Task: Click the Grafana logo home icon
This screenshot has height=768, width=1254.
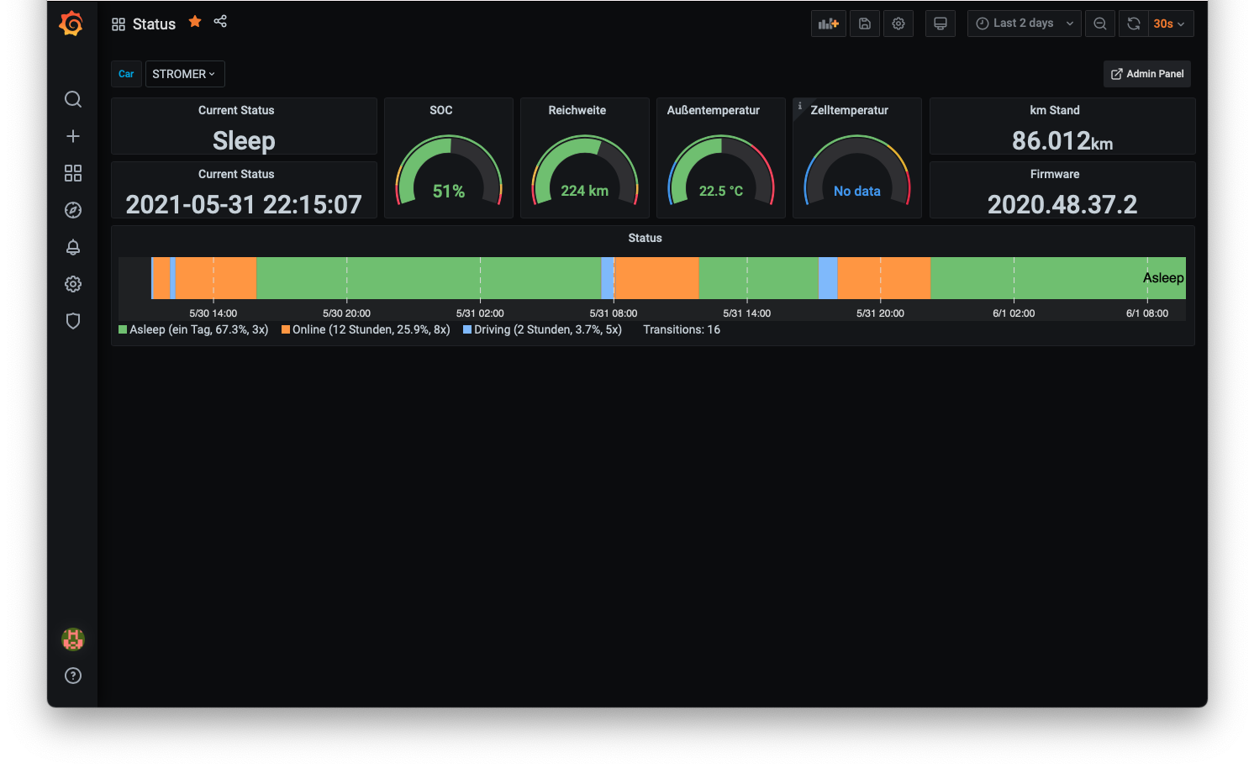Action: pos(71,24)
